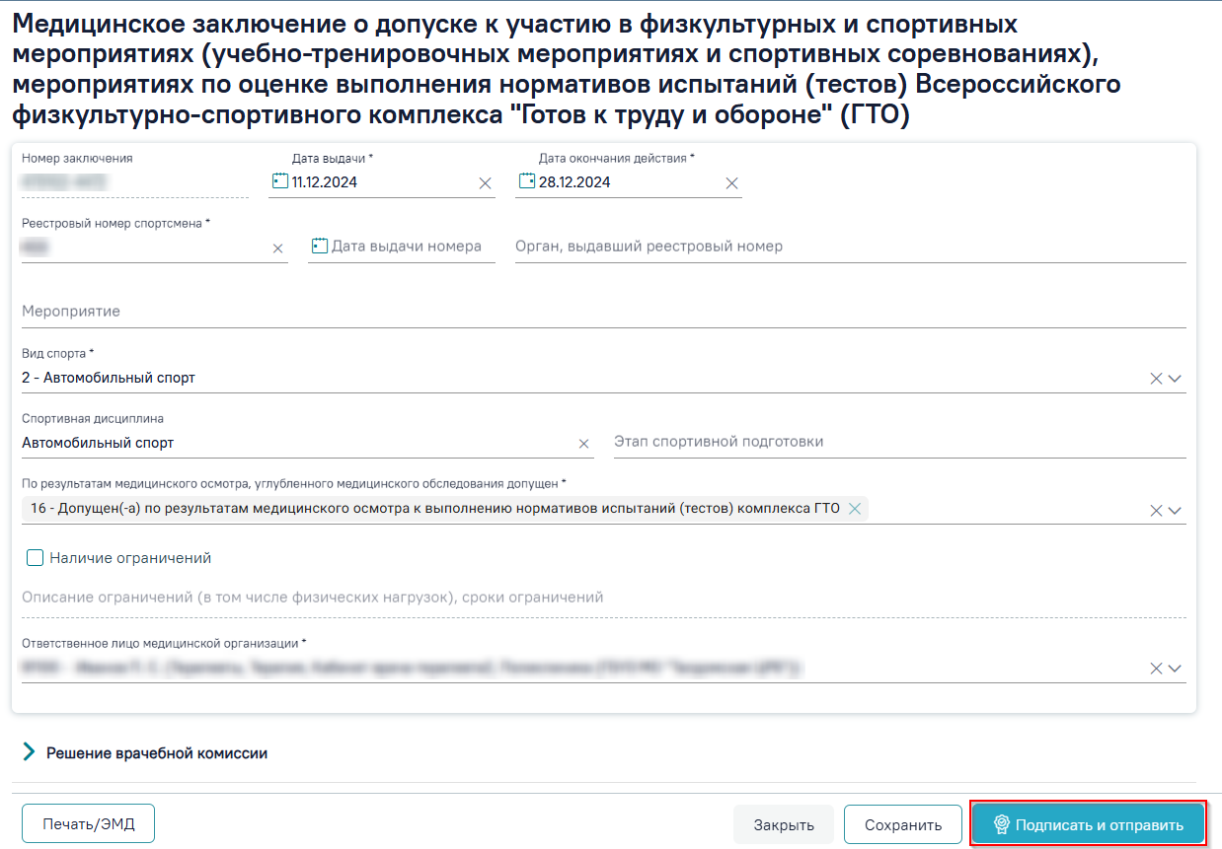The height and width of the screenshot is (849, 1222).
Task: Clear the Дата окончания действия value
Action: pos(731,182)
